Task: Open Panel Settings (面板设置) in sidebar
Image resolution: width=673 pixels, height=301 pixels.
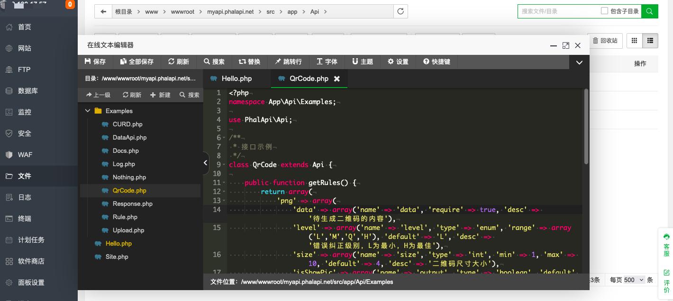Action: pyautogui.click(x=39, y=283)
